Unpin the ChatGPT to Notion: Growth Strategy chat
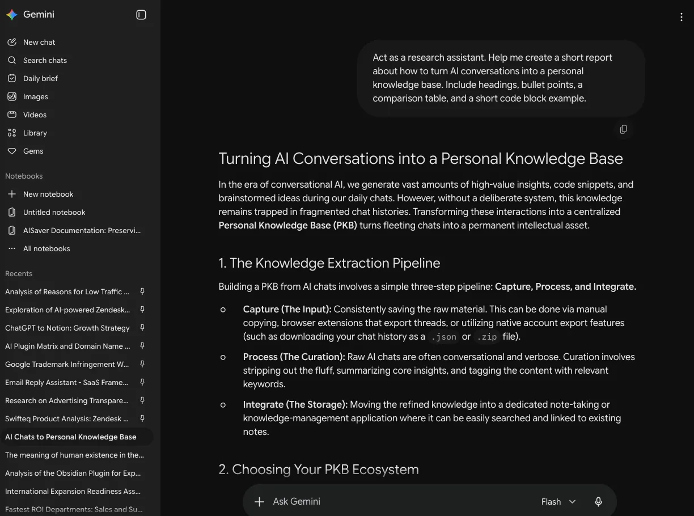Image resolution: width=694 pixels, height=516 pixels. coord(142,328)
